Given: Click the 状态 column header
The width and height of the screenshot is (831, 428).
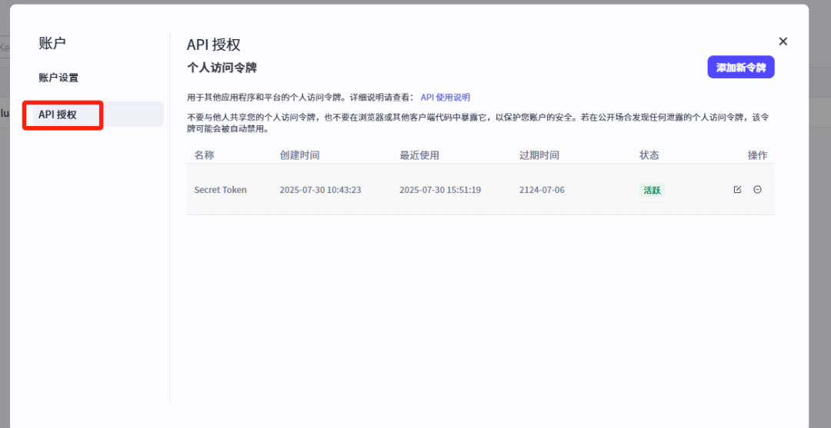Looking at the screenshot, I should [649, 155].
